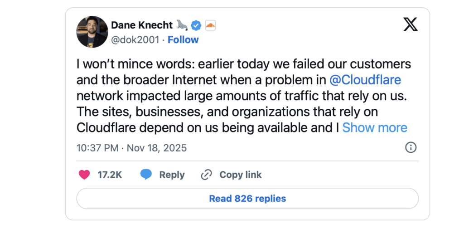464x229 pixels.
Task: Click the @dok2001 handle
Action: (135, 40)
